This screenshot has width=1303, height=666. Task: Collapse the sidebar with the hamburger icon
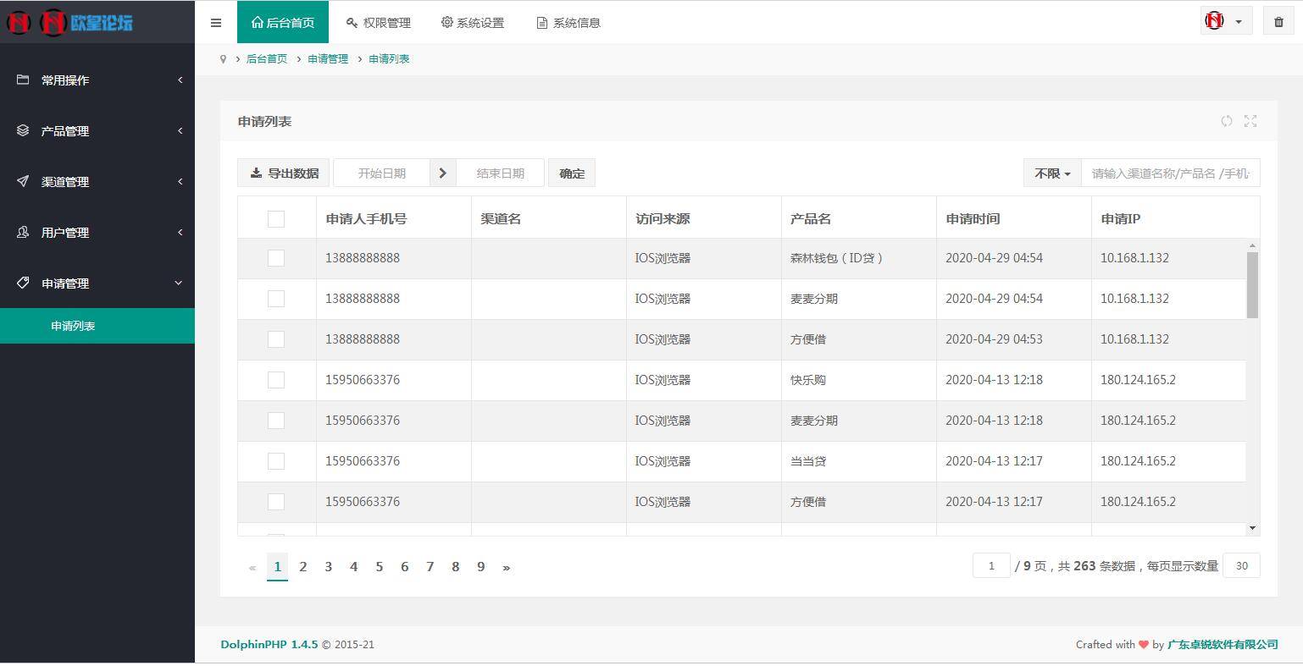pyautogui.click(x=215, y=23)
